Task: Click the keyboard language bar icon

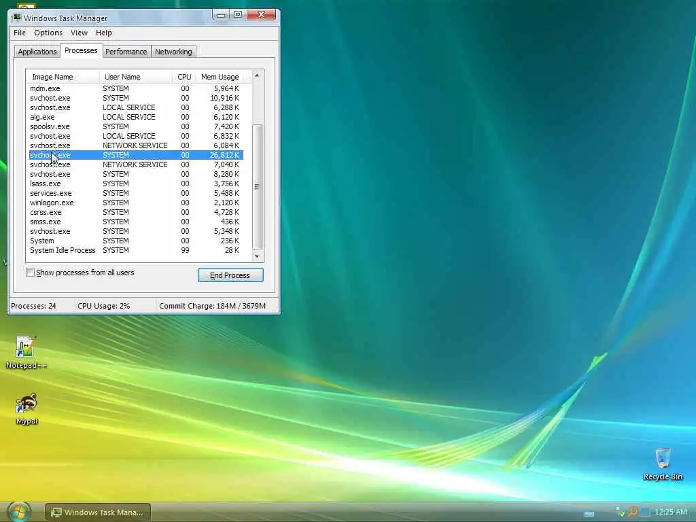Action: [589, 514]
